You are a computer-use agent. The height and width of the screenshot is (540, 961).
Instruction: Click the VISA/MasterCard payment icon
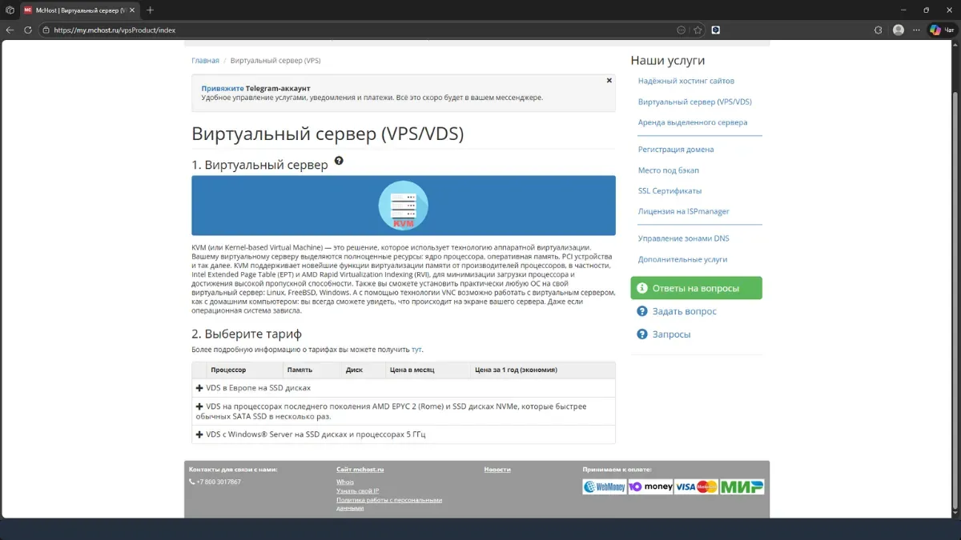pyautogui.click(x=695, y=486)
